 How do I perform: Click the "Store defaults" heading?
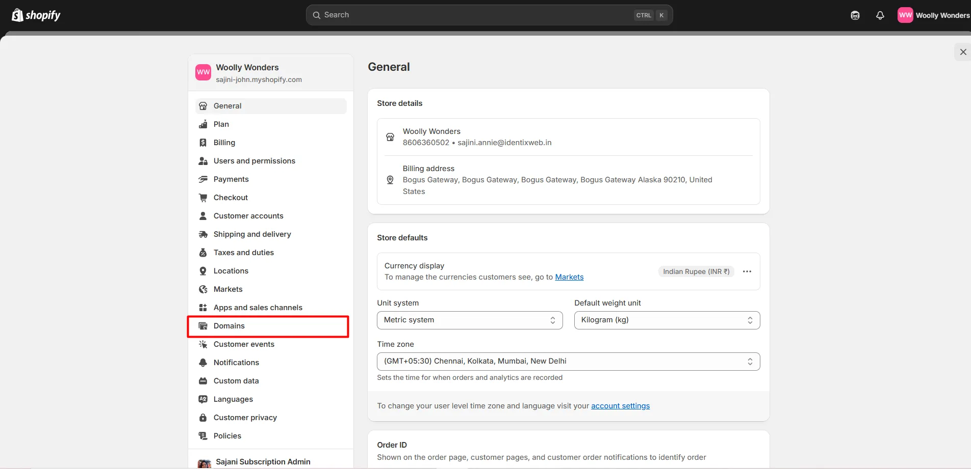402,238
